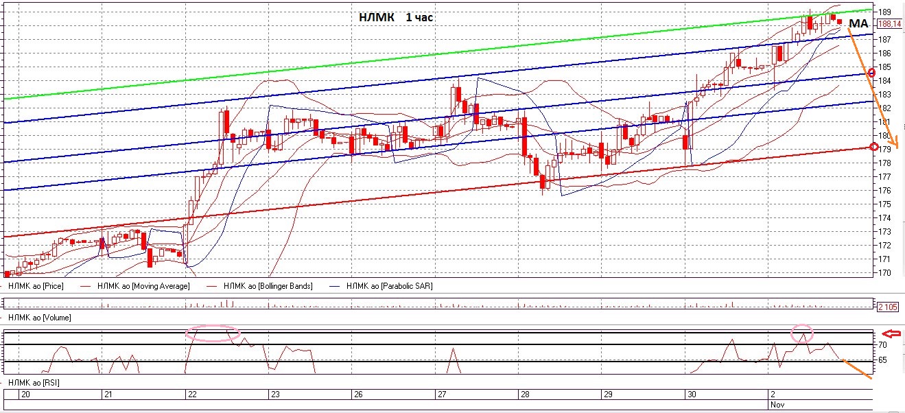
Task: Click the 187 price axis label
Action: pyautogui.click(x=884, y=40)
